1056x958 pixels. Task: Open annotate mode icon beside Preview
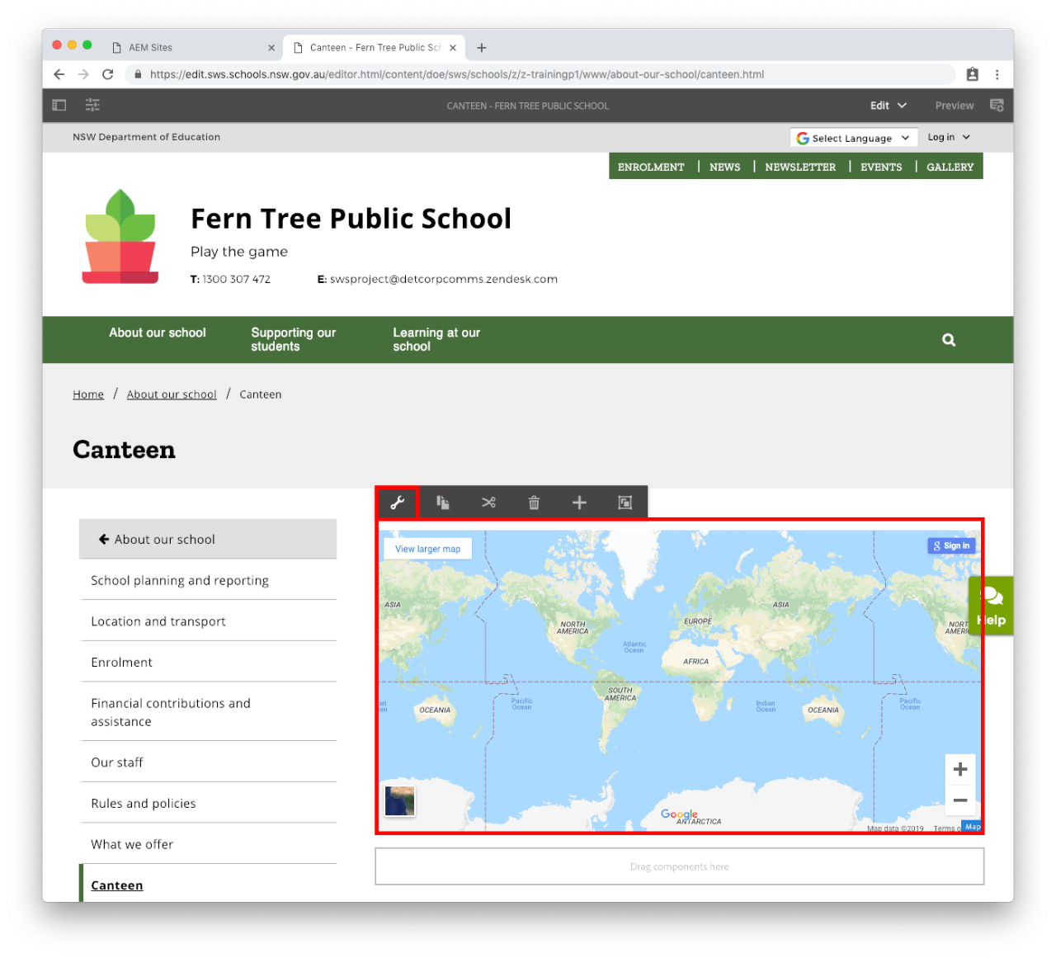pyautogui.click(x=997, y=106)
